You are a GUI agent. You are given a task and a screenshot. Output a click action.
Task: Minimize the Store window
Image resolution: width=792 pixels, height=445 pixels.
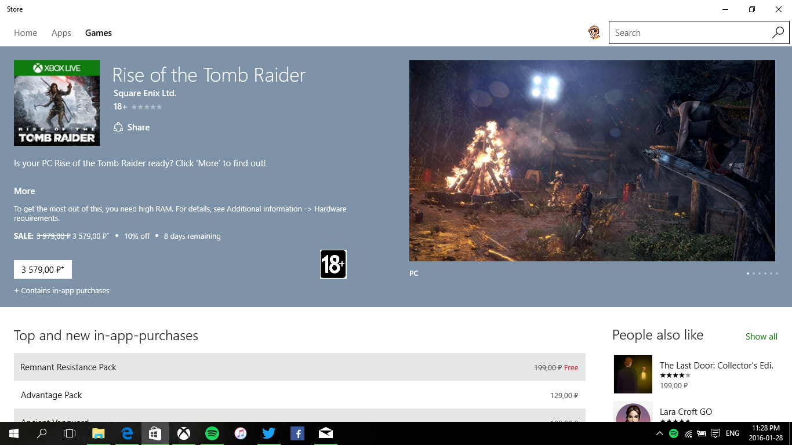click(725, 9)
